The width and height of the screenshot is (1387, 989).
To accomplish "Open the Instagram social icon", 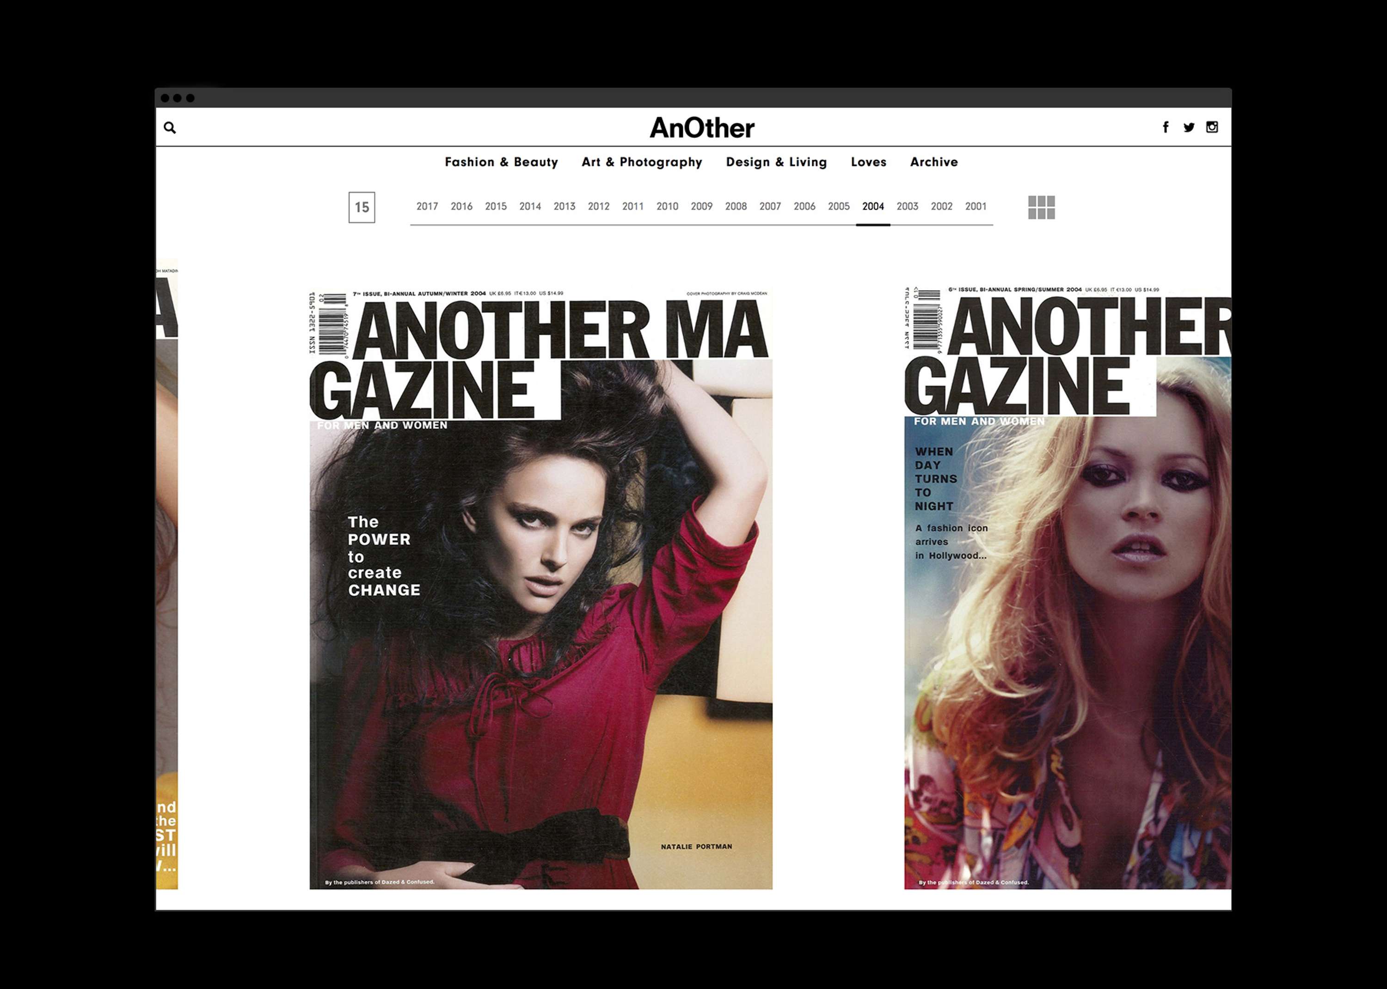I will click(x=1212, y=127).
